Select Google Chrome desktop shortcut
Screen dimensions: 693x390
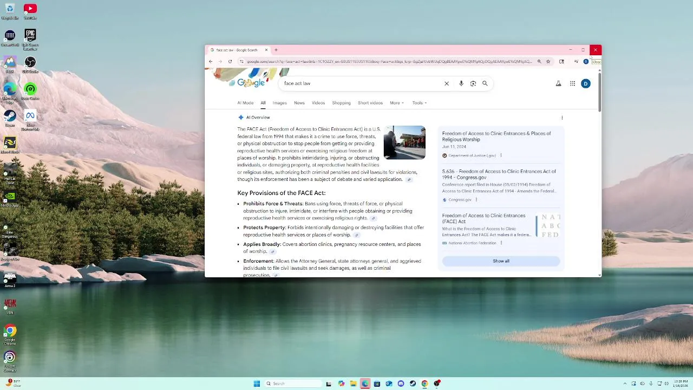10,335
